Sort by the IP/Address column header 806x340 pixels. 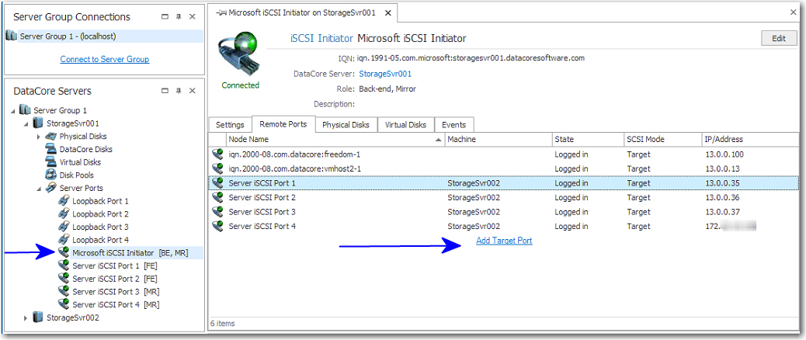click(749, 139)
